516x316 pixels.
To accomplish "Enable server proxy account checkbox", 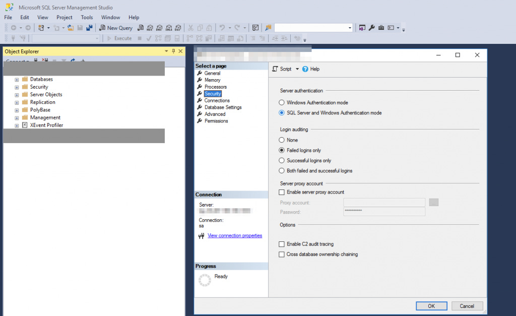I will (x=282, y=192).
